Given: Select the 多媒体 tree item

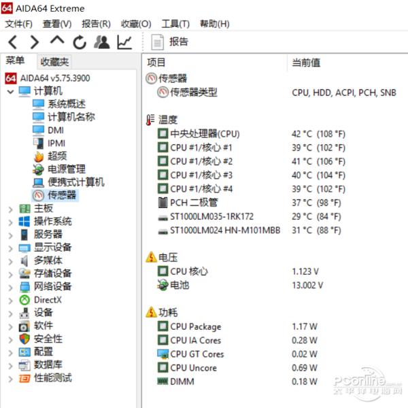Looking at the screenshot, I should click(x=48, y=260).
